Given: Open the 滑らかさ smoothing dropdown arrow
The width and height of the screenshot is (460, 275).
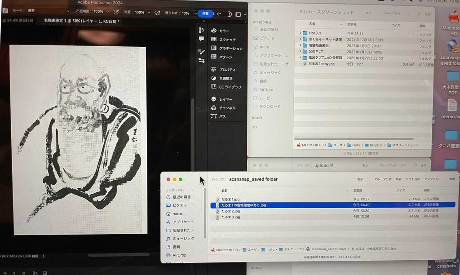Looking at the screenshot, I should point(195,13).
